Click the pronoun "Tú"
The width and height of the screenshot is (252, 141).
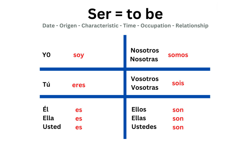click(46, 85)
